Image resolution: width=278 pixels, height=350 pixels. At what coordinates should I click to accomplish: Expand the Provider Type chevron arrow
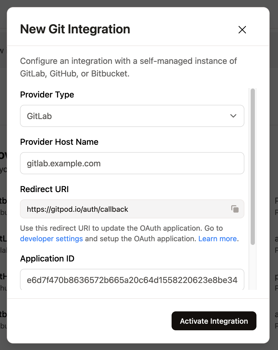click(x=233, y=116)
